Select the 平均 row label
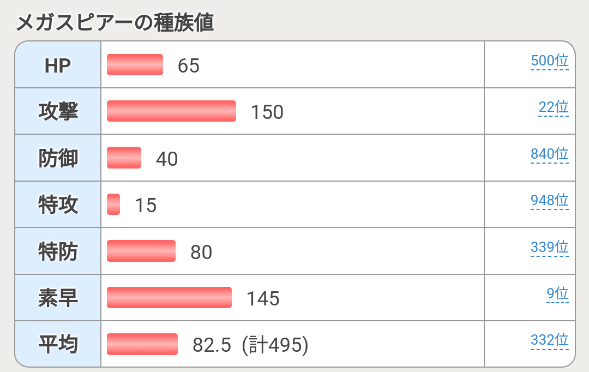The width and height of the screenshot is (589, 372). tap(58, 345)
